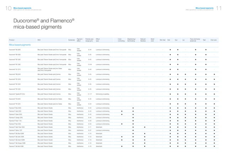Click the Oral care column header

click(213, 40)
